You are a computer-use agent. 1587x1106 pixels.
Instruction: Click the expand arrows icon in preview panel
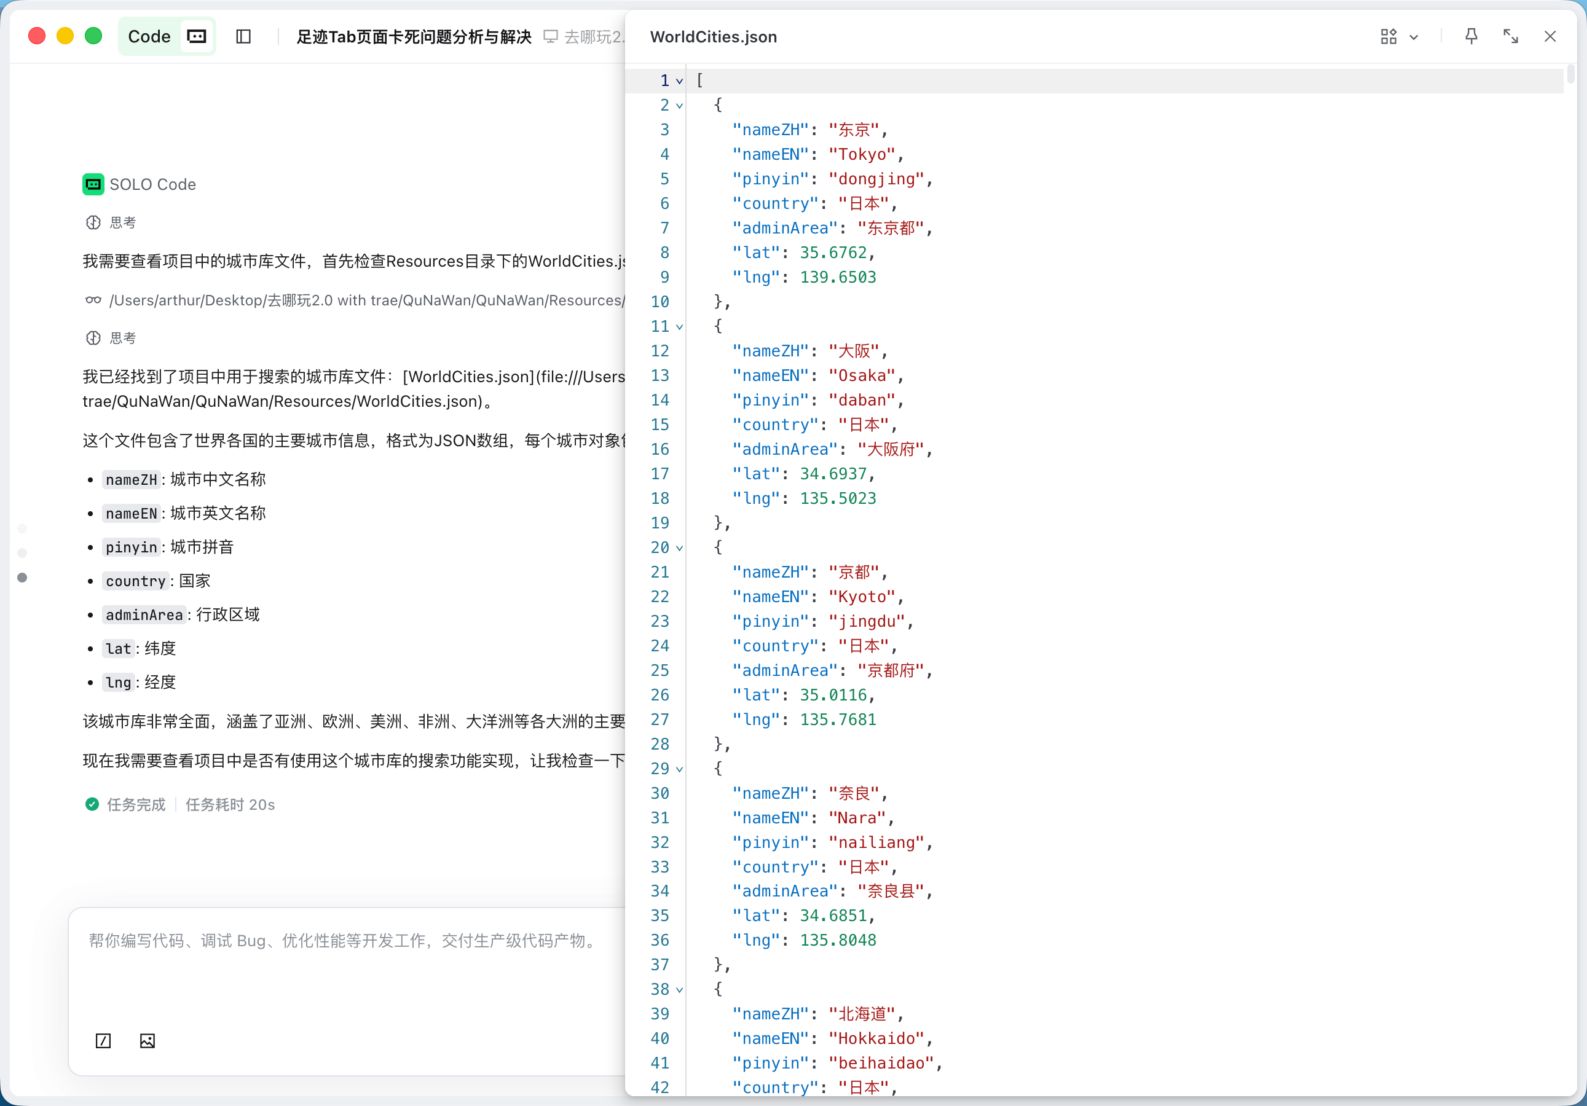point(1510,37)
